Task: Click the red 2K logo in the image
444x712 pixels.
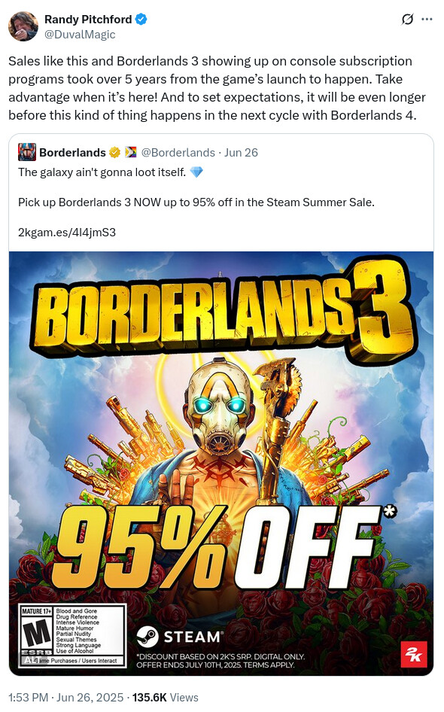Action: [x=414, y=654]
